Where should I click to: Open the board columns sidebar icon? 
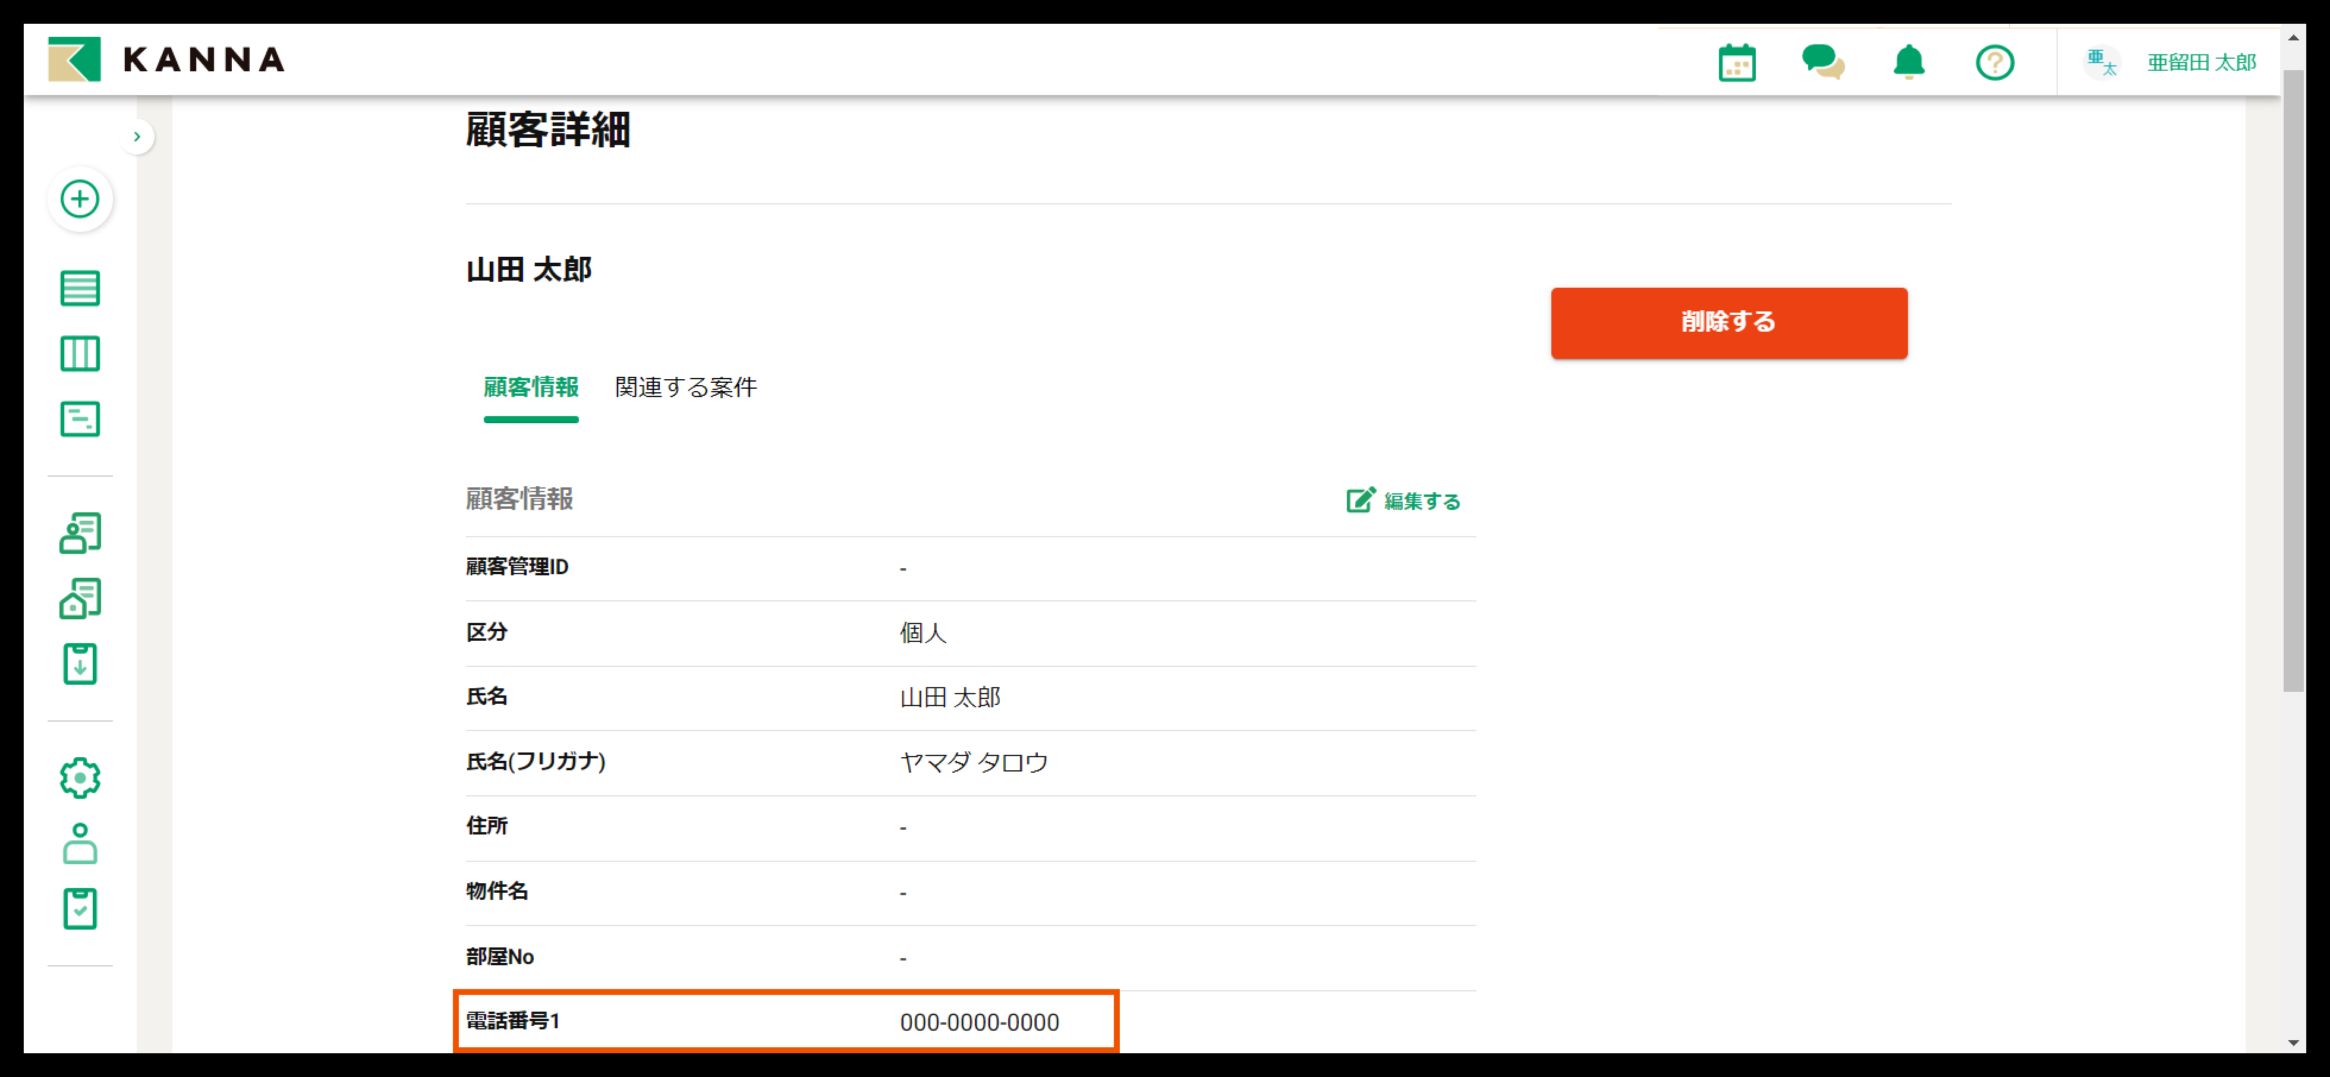(80, 354)
